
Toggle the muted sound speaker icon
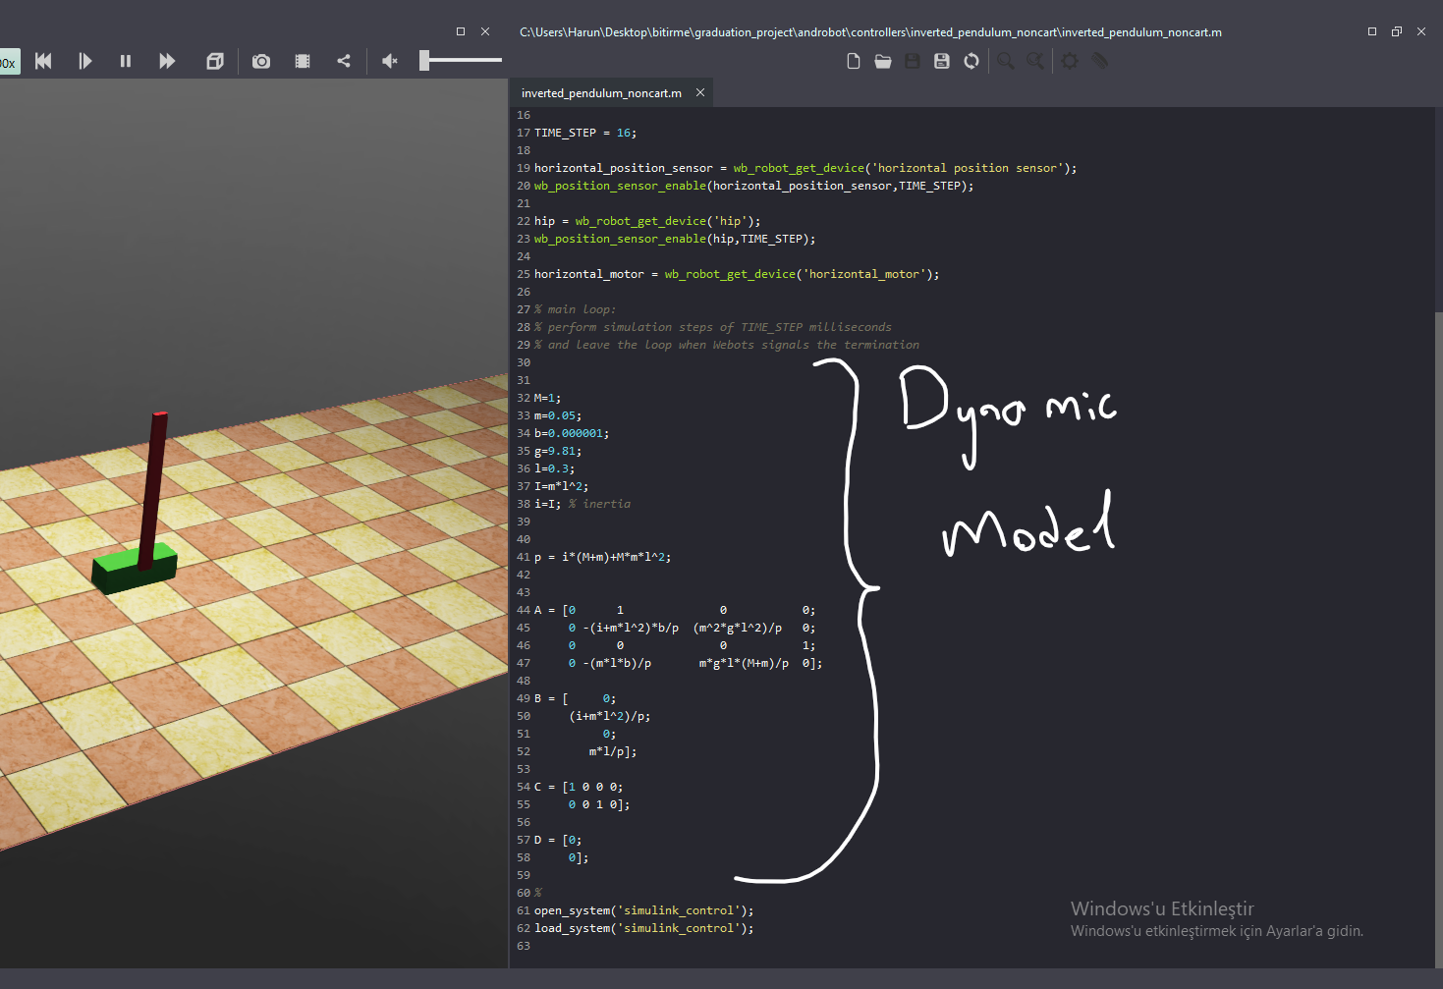click(x=390, y=61)
